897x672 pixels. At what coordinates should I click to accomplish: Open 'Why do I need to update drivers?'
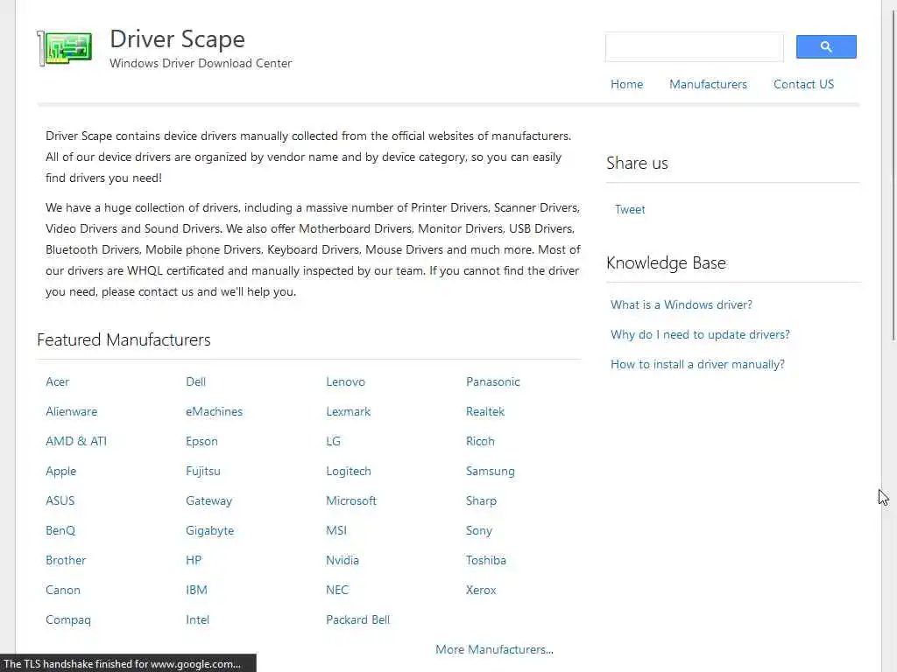point(700,335)
